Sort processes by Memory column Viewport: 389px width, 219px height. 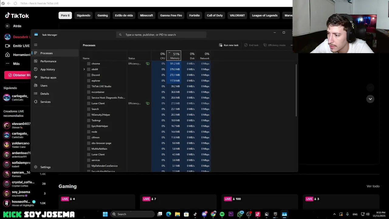(174, 56)
